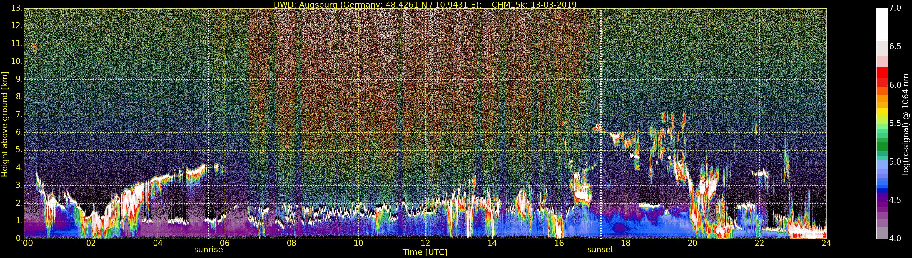Click the "sunrise" label below the time axis
The height and width of the screenshot is (258, 912).
pyautogui.click(x=209, y=250)
